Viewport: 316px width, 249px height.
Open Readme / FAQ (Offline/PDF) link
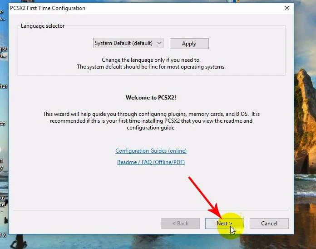coord(151,162)
